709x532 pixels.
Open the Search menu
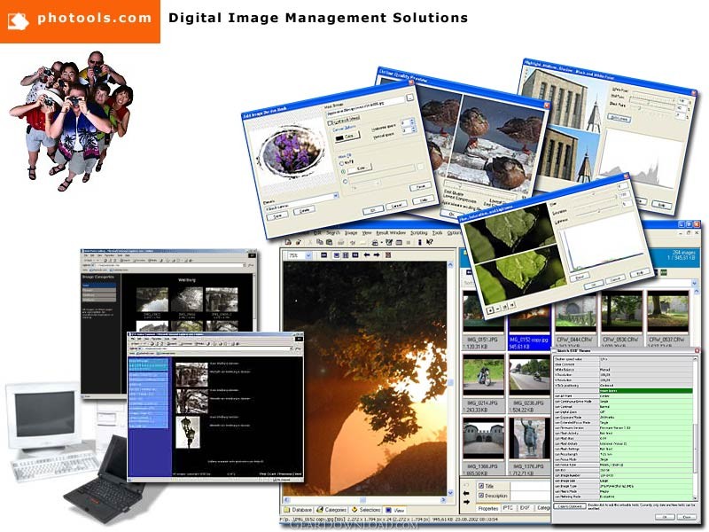click(x=332, y=233)
